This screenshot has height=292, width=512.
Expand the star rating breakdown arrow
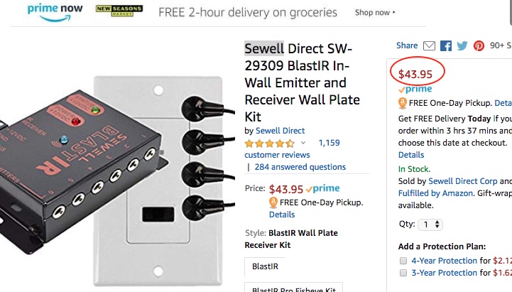[304, 143]
